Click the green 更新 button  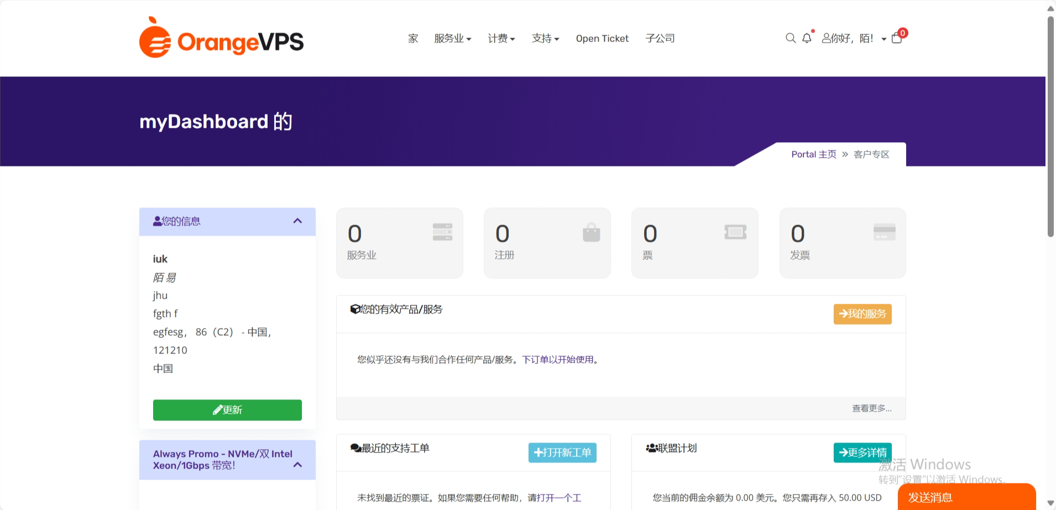[227, 410]
